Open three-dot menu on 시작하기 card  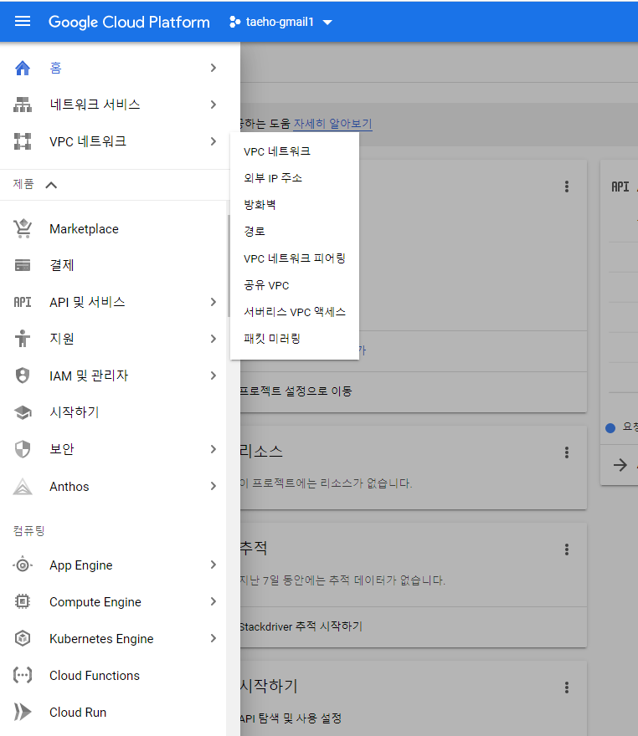coord(567,687)
